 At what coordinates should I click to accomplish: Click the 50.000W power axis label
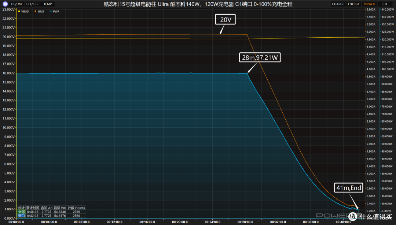(x=388, y=144)
